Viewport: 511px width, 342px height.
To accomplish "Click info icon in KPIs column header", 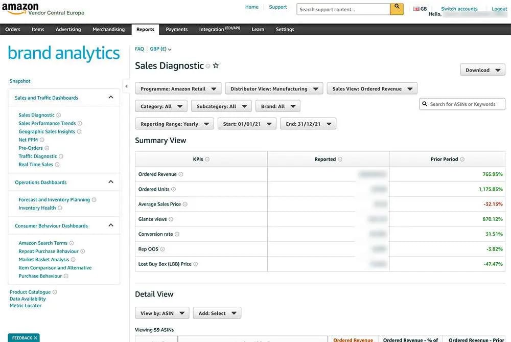I will pyautogui.click(x=207, y=159).
